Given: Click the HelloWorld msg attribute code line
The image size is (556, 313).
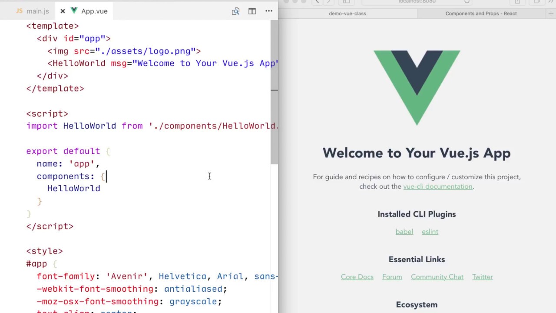Looking at the screenshot, I should click(162, 63).
